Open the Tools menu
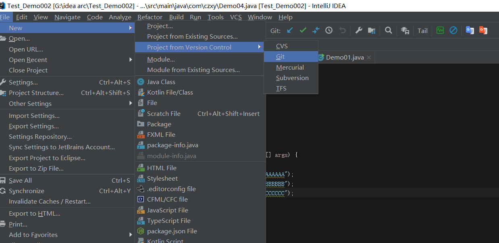The width and height of the screenshot is (499, 243). tap(216, 17)
